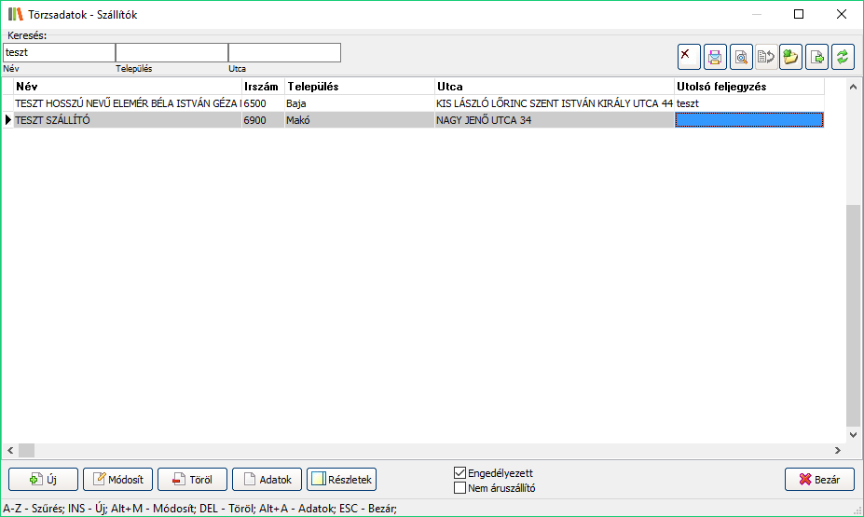Close the window with Bezár button
The image size is (864, 517).
click(x=818, y=480)
